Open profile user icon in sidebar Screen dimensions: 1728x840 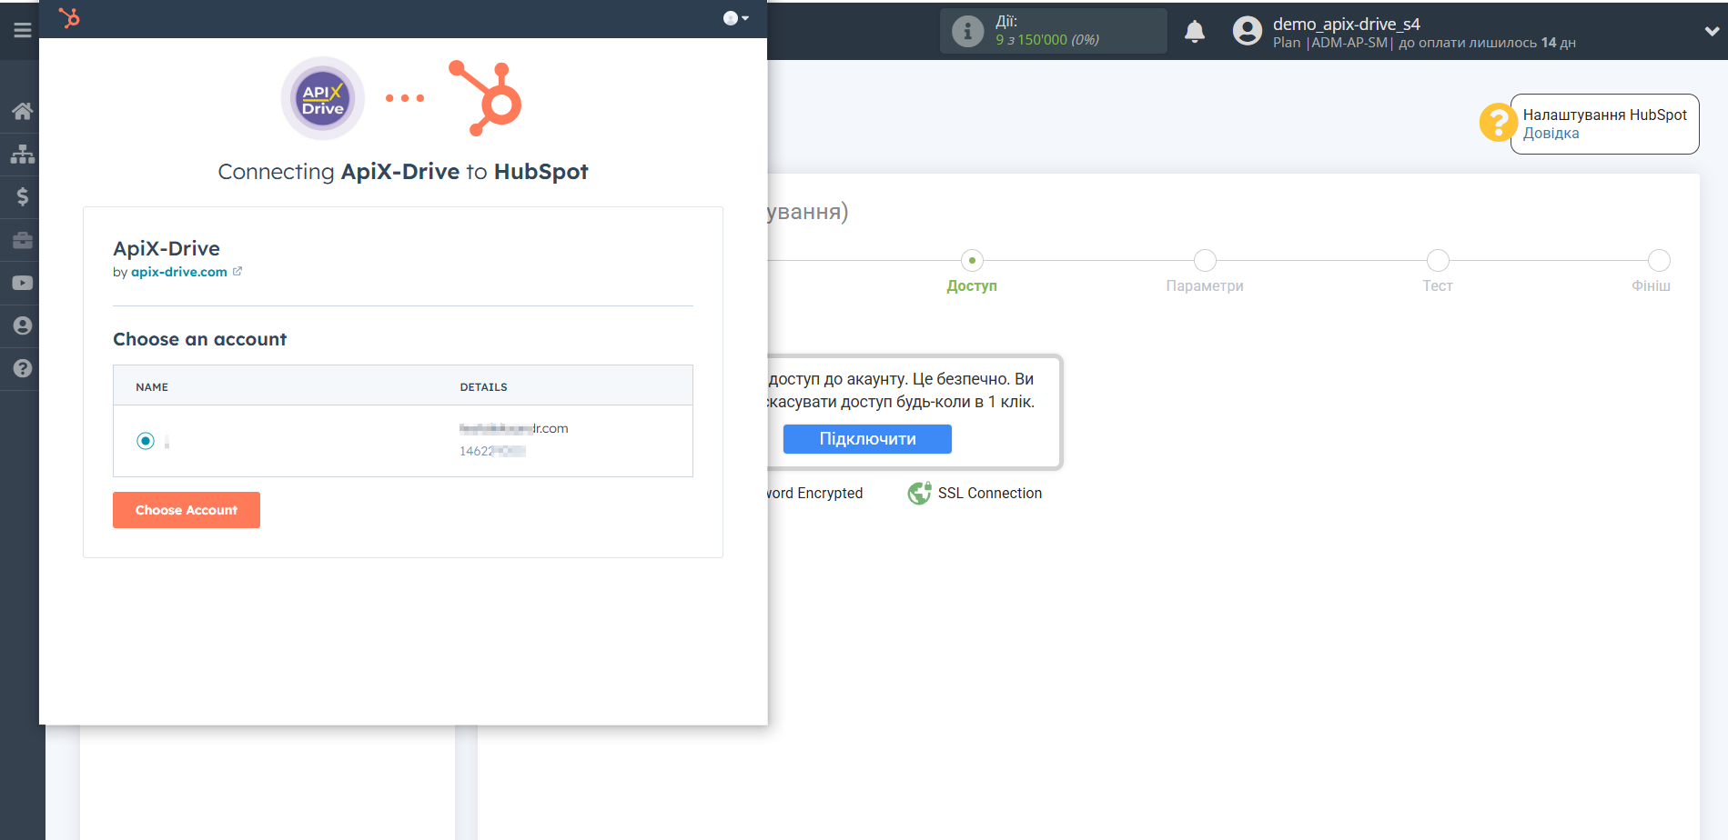(x=23, y=325)
